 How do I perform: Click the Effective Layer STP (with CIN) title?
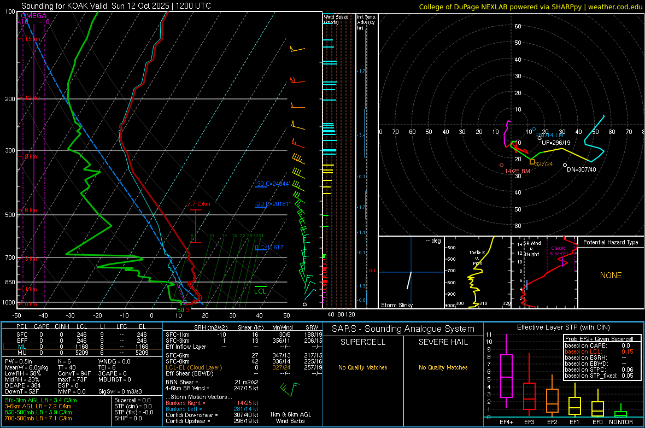coord(563,327)
